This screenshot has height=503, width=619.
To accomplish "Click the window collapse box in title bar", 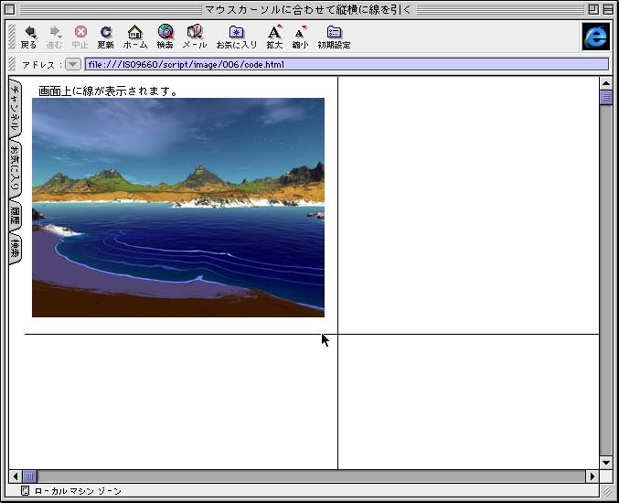I will point(608,9).
